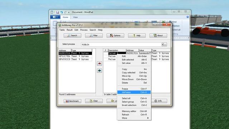This screenshot has height=129, width=229.
Task: Switch to the Home tab in WordPad
Action: pyautogui.click(x=65, y=17)
